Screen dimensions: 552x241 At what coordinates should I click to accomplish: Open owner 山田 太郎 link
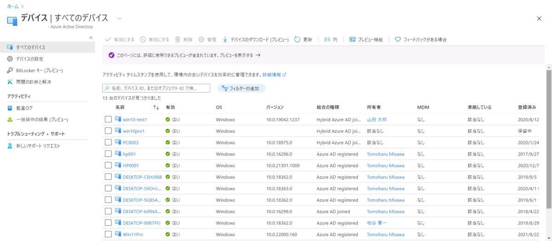coord(377,120)
